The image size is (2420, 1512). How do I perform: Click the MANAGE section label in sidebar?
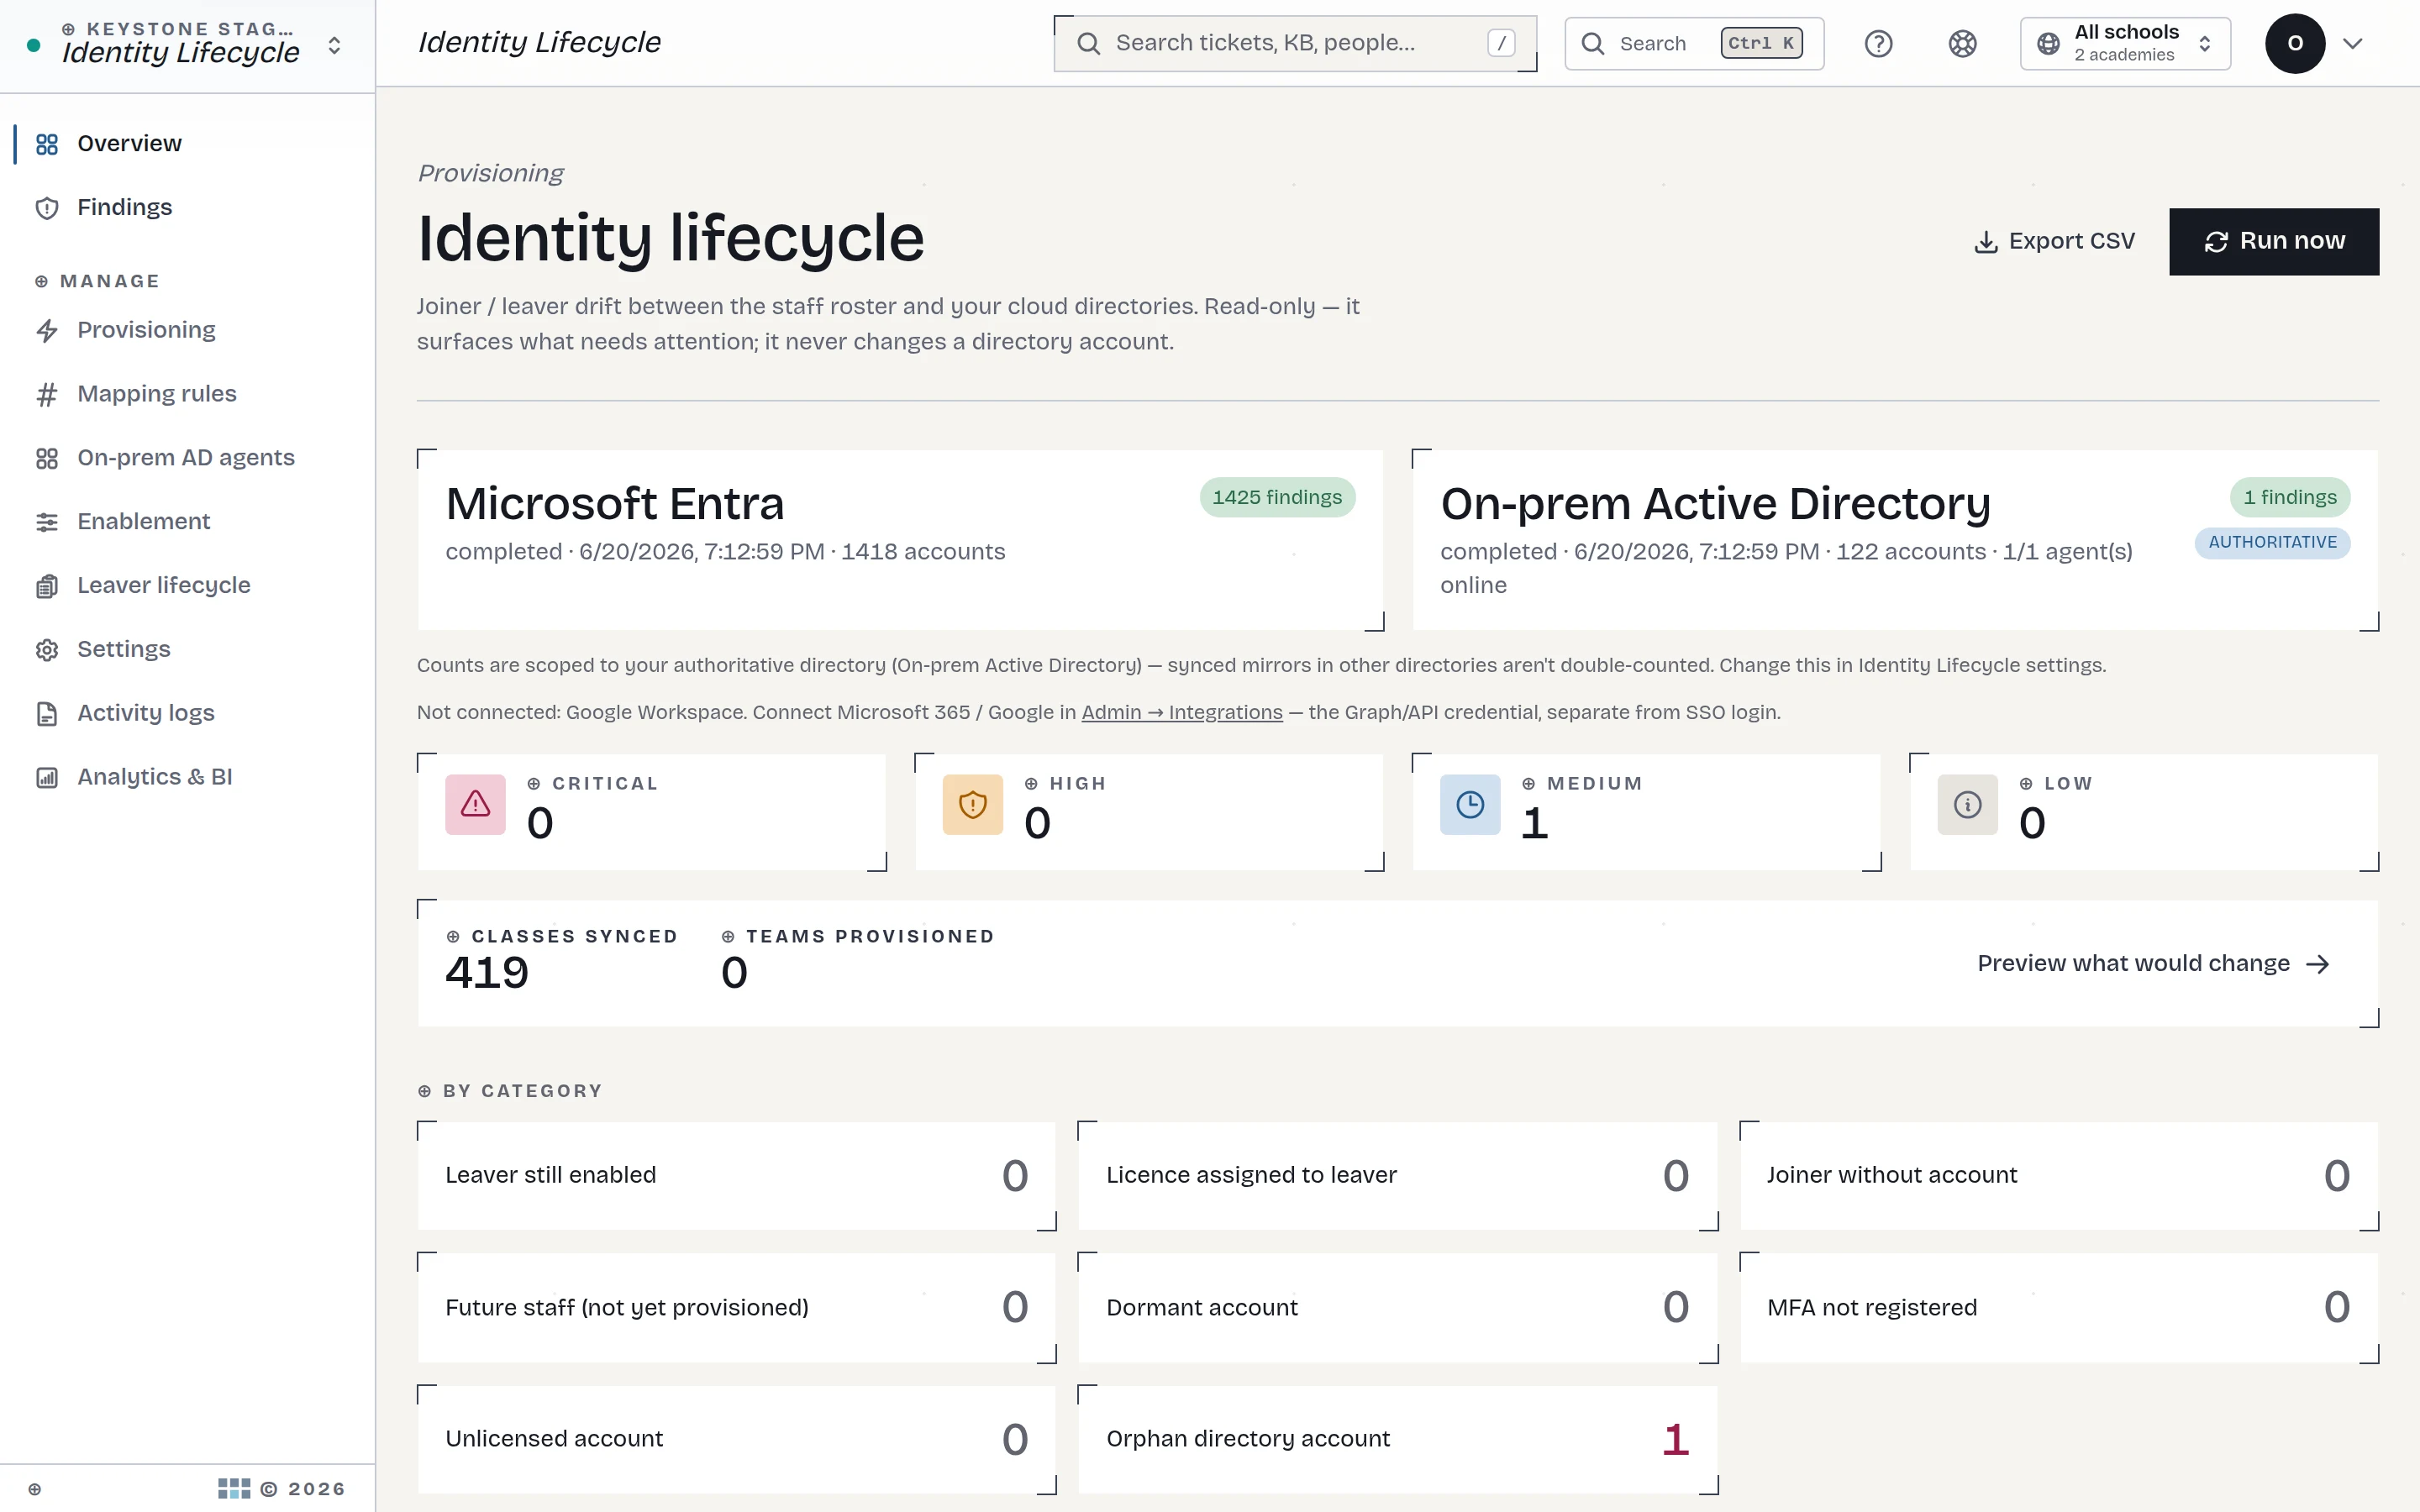98,281
